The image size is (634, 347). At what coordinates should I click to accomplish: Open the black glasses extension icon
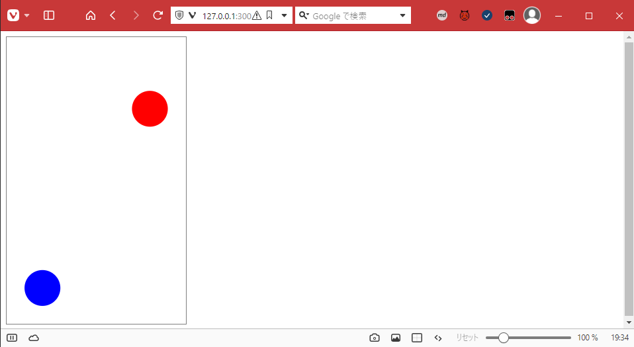pos(510,15)
